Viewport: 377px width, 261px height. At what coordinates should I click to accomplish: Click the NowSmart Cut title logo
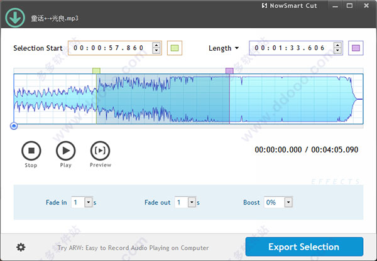(x=289, y=6)
